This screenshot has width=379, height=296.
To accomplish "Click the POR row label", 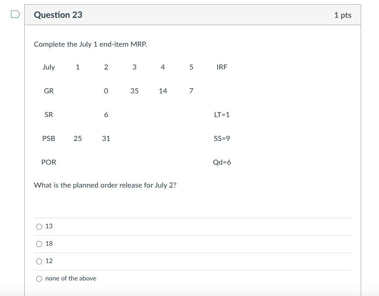I will pos(49,162).
